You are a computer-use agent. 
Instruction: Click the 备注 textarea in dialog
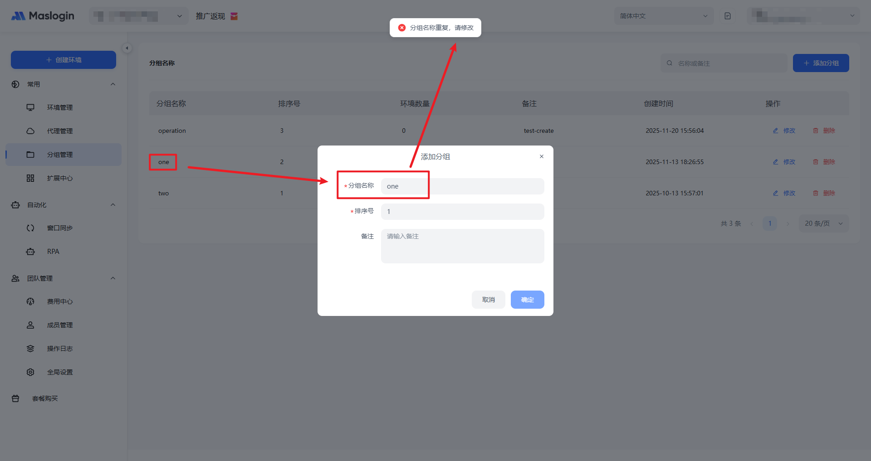point(462,246)
